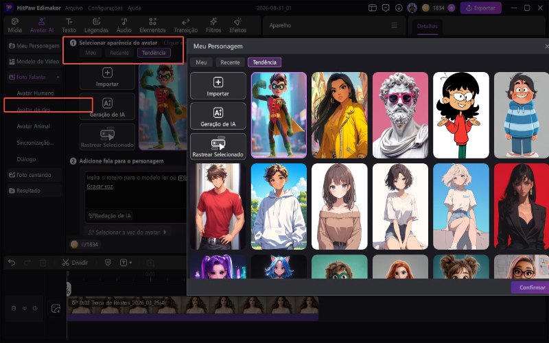Click the Redação de IA button
The height and width of the screenshot is (343, 549).
(x=110, y=215)
